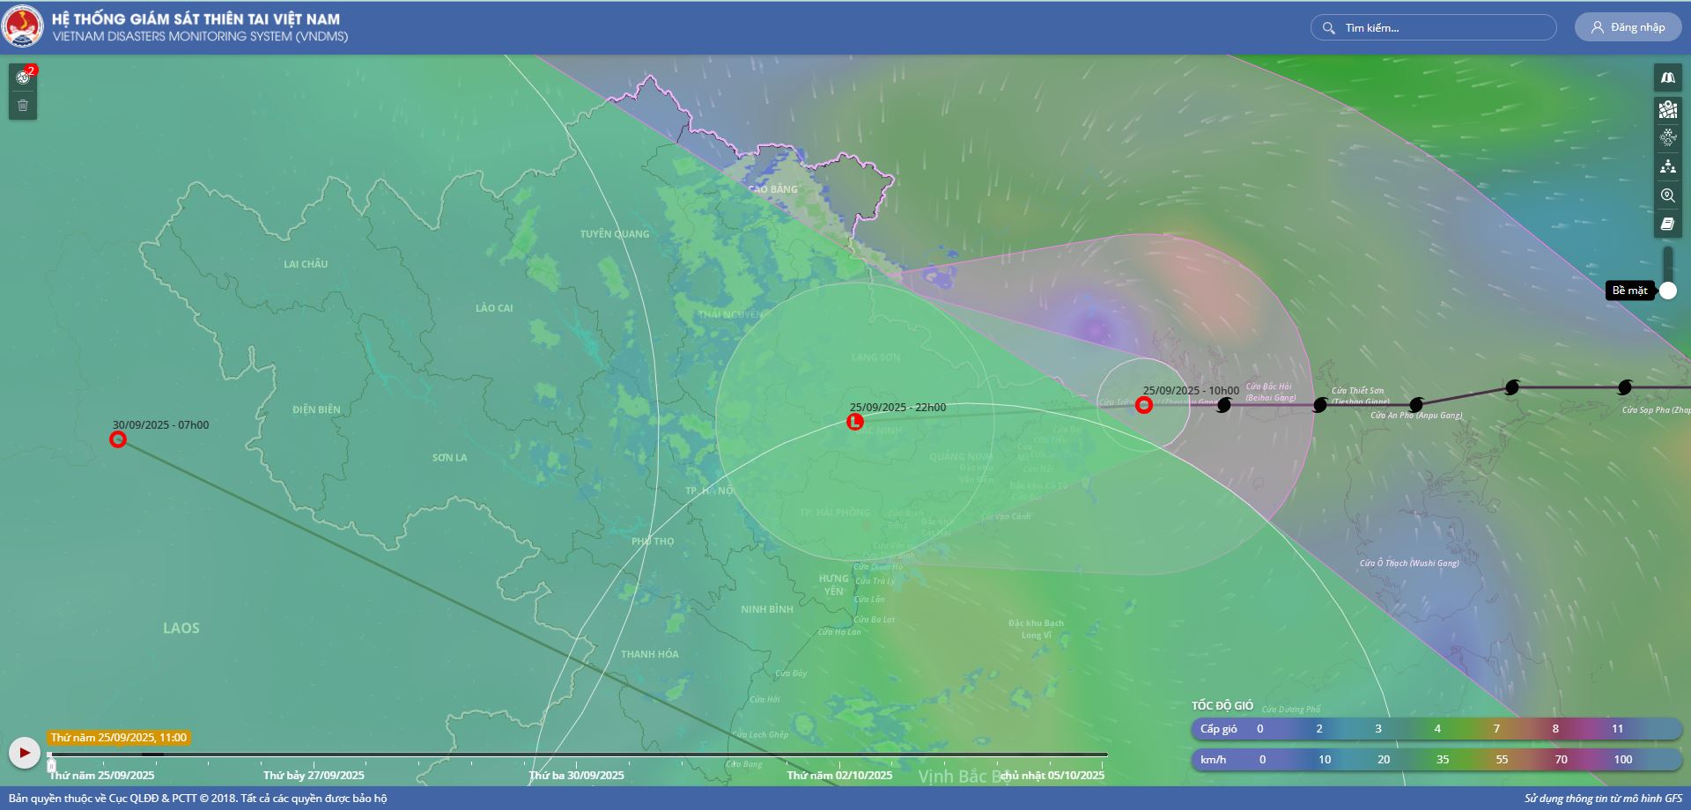The height and width of the screenshot is (810, 1691).
Task: Click the globe icon with badge 2
Action: pyautogui.click(x=23, y=77)
